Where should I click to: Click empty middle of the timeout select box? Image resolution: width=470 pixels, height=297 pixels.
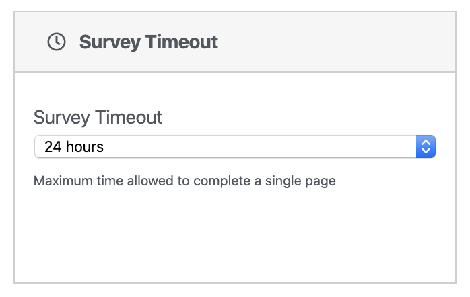click(x=256, y=146)
